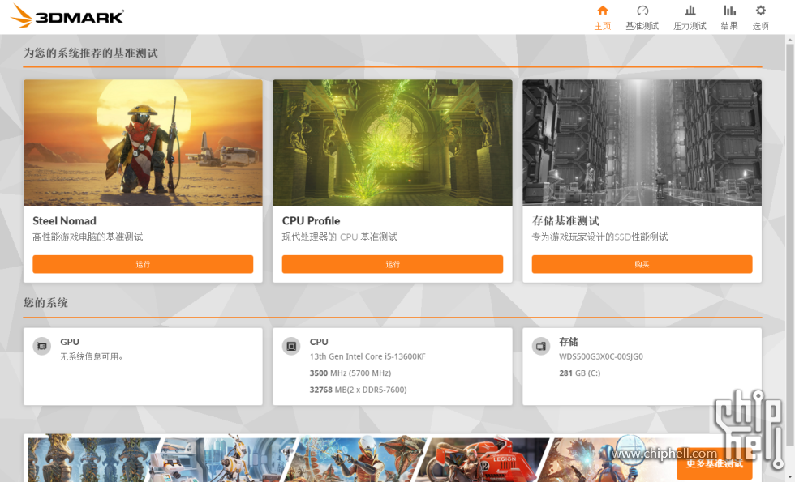
Task: Click the 您的系统 heading
Action: click(45, 303)
